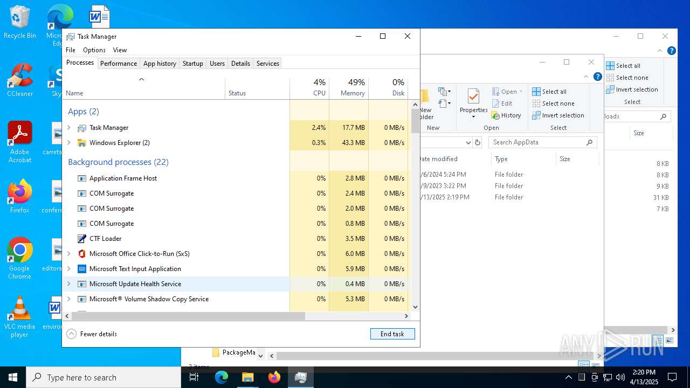690x388 pixels.
Task: Switch to the Startup tab
Action: coord(192,64)
